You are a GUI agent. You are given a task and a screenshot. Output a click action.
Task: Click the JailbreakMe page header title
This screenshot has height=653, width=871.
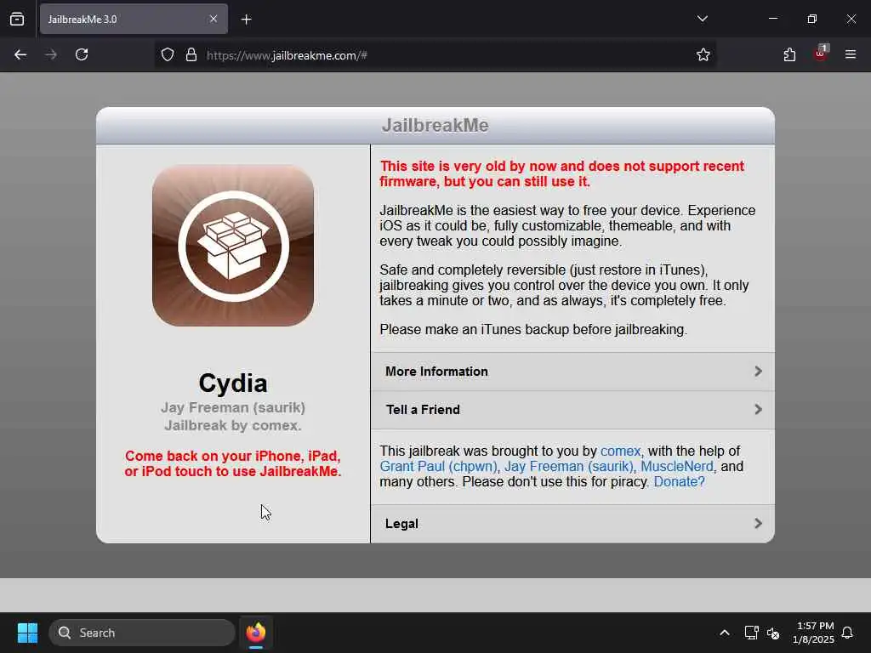pyautogui.click(x=435, y=126)
